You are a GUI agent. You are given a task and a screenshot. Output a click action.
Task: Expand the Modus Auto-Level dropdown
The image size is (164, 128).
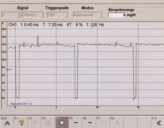coord(88,15)
